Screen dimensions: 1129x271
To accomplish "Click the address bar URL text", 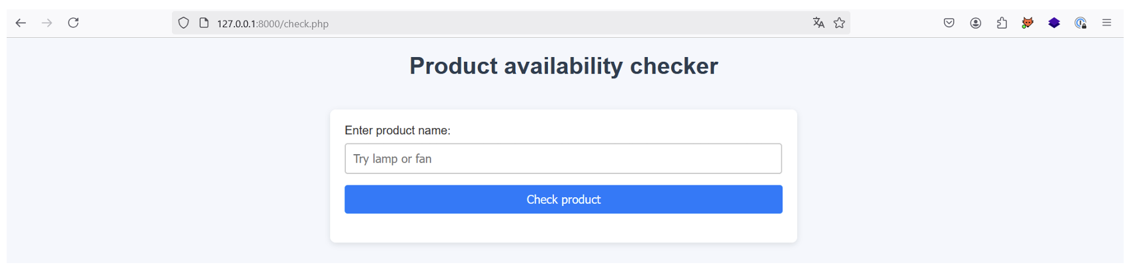I will pos(273,24).
